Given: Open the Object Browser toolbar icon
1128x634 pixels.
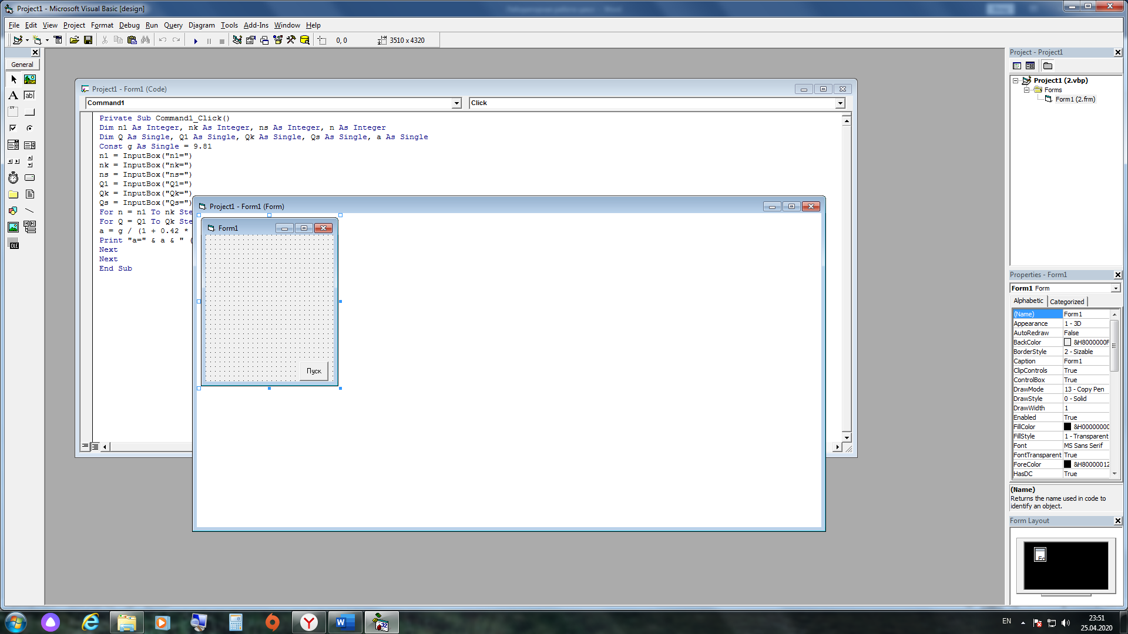Looking at the screenshot, I should click(278, 40).
